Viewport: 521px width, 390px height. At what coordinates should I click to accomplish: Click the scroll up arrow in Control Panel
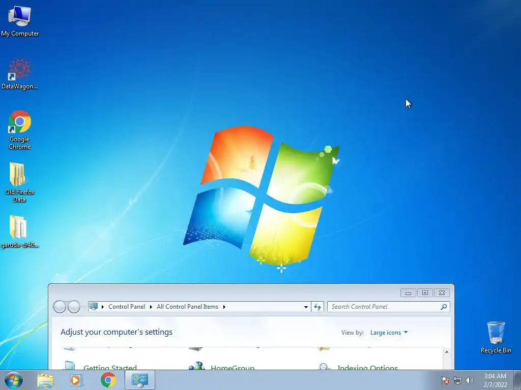coord(447,352)
